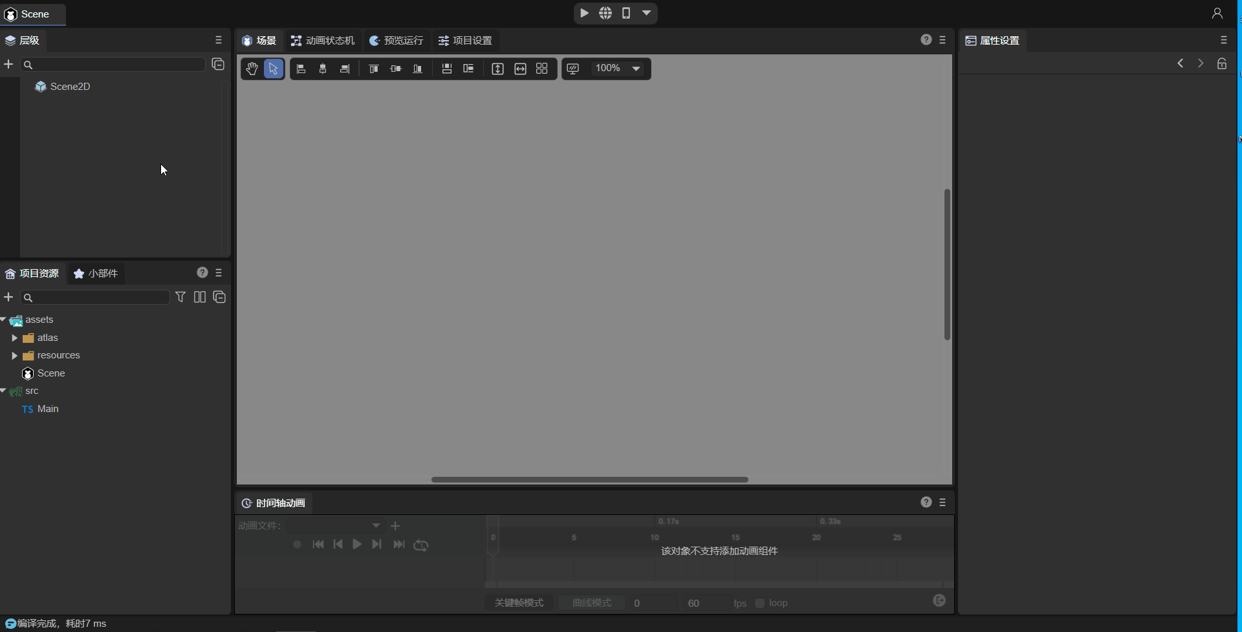Click the align left icon
Screen dimensions: 1242x632
[x=301, y=69]
